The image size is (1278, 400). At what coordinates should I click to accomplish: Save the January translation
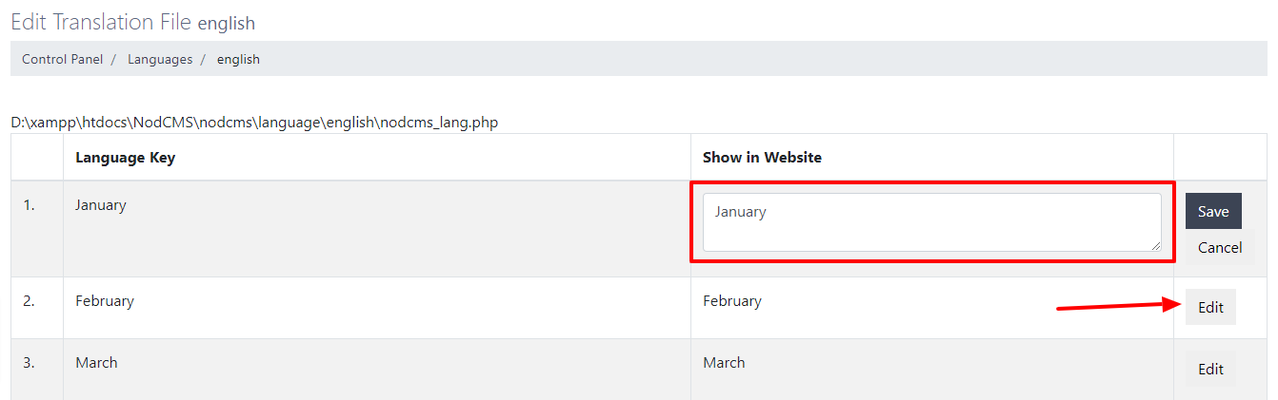point(1212,211)
